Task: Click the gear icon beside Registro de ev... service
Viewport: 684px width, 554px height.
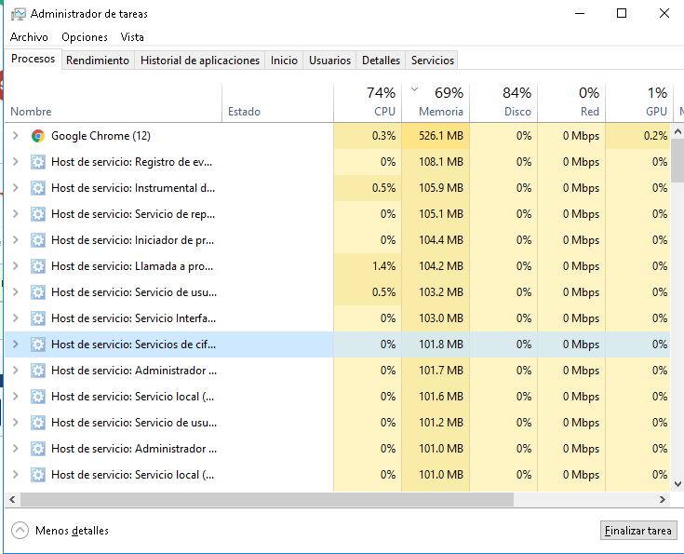Action: (x=38, y=162)
